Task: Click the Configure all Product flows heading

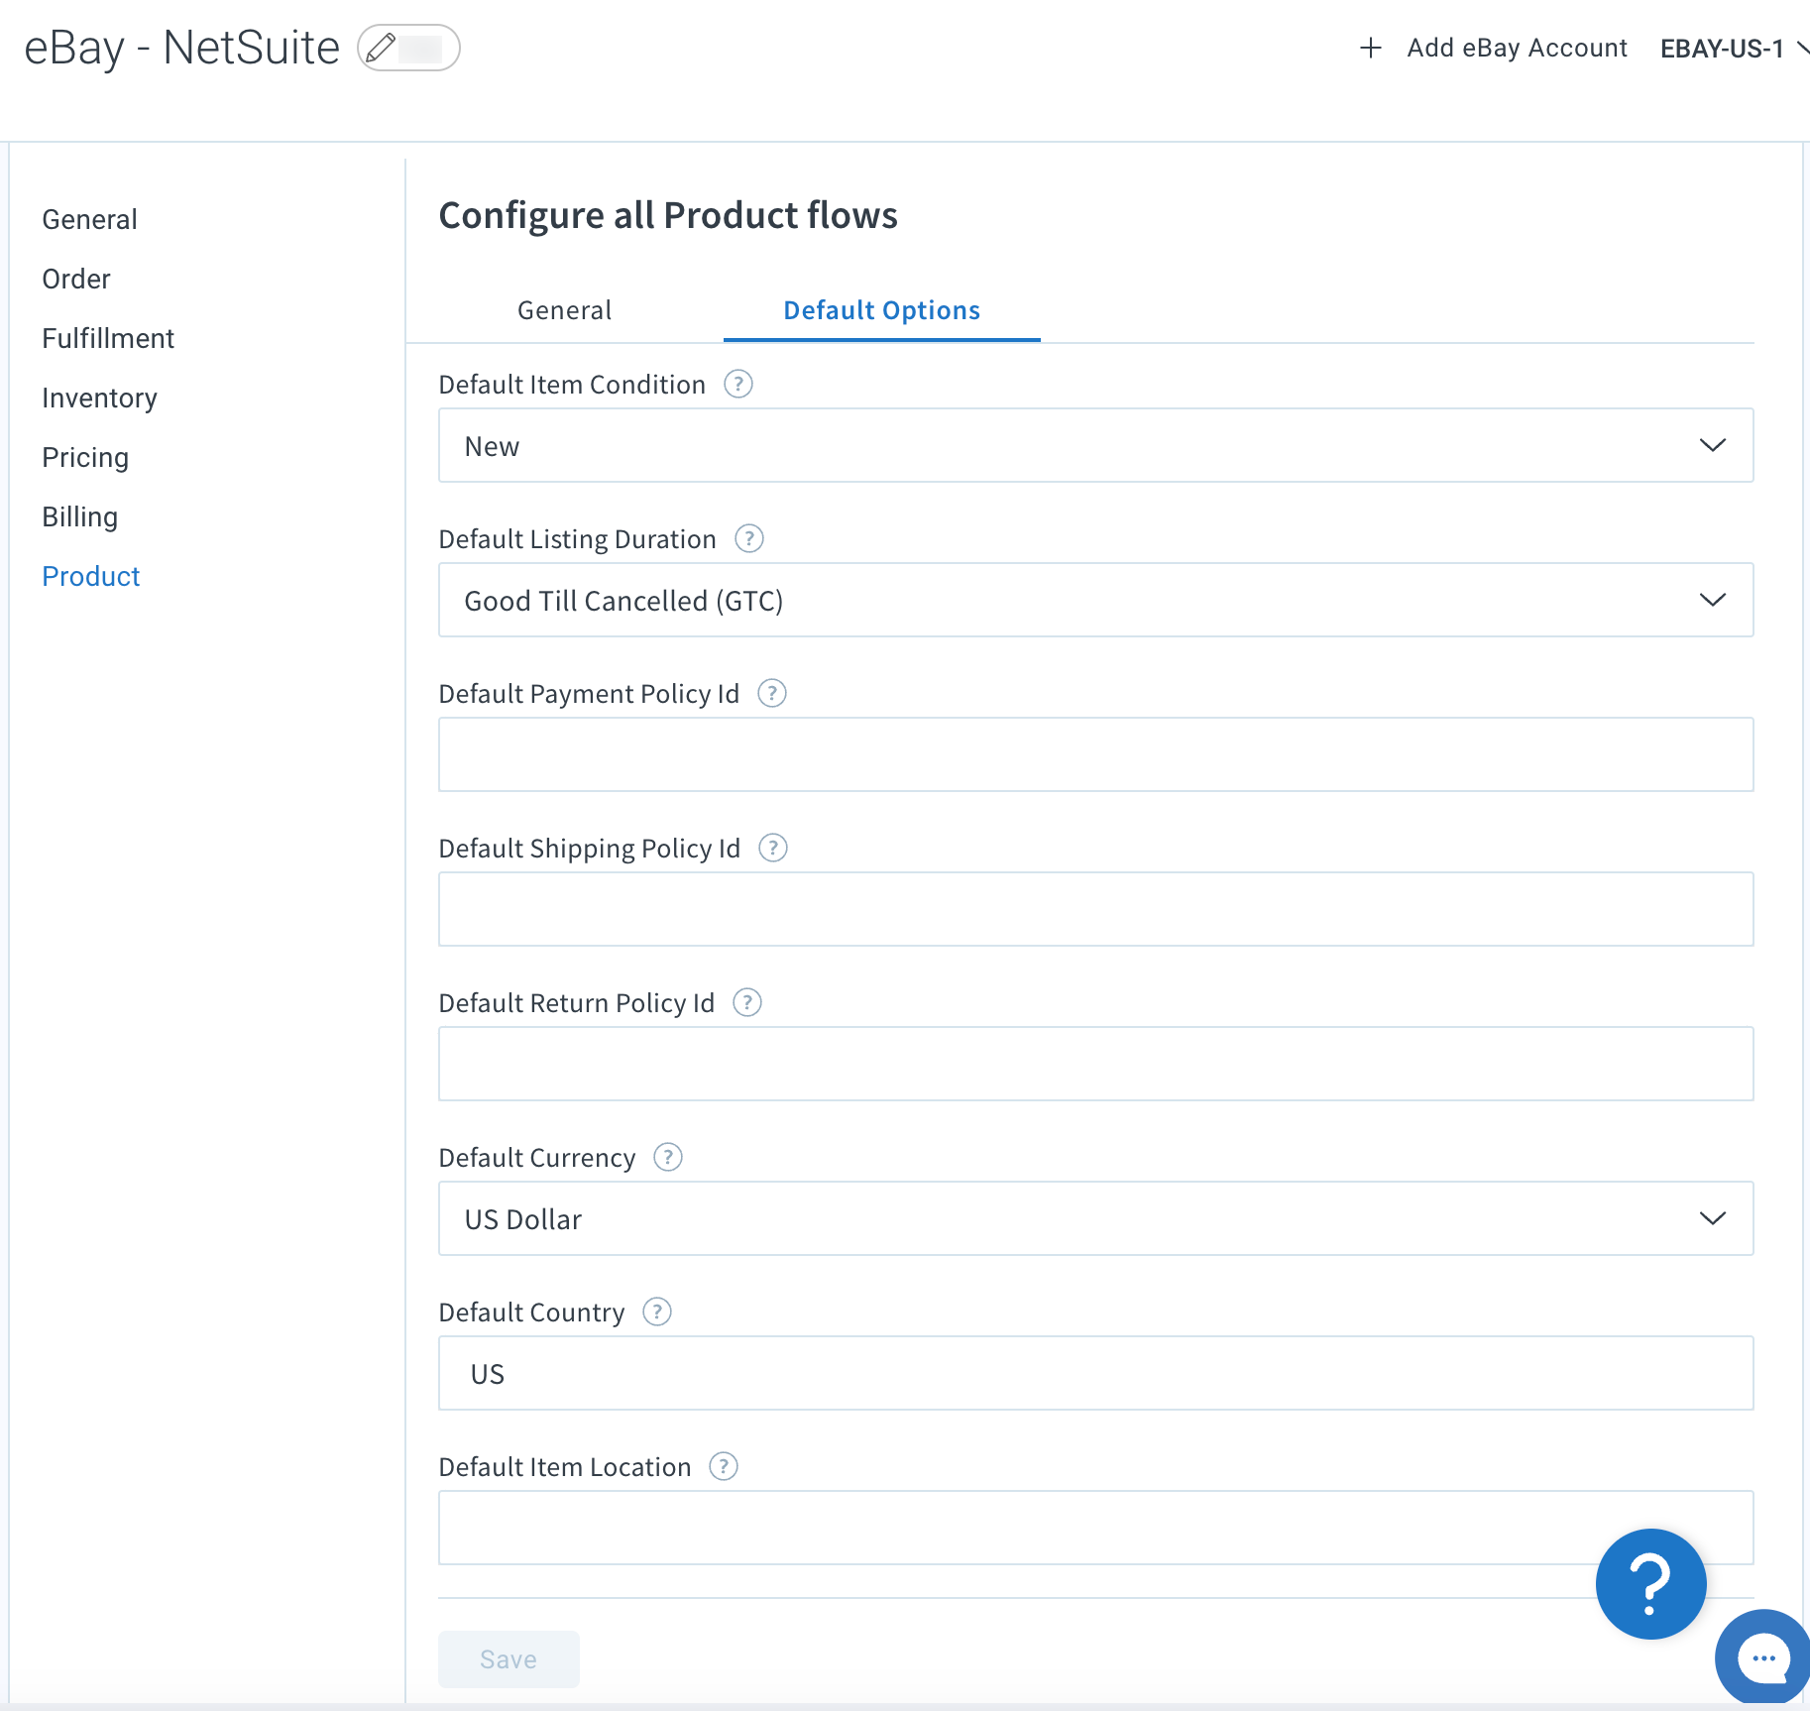Action: click(668, 215)
